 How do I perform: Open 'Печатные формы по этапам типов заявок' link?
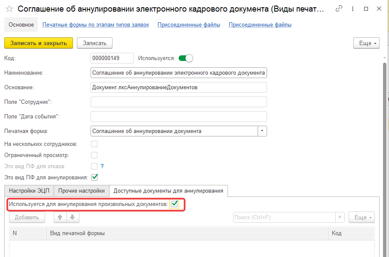coord(96,25)
